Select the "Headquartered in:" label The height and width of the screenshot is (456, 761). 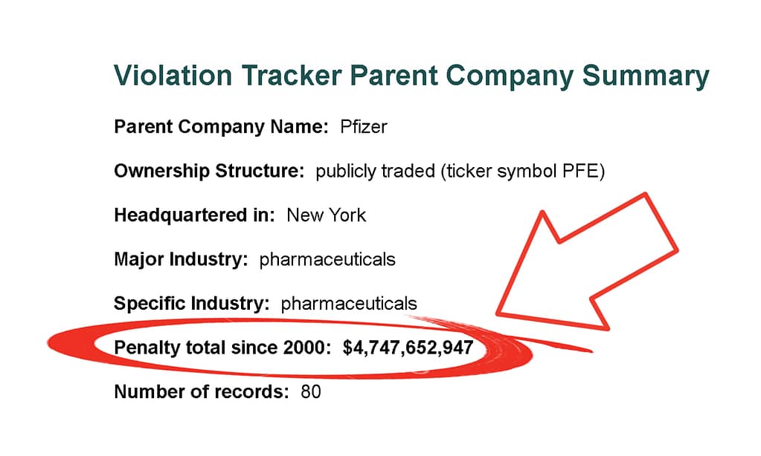coord(195,215)
